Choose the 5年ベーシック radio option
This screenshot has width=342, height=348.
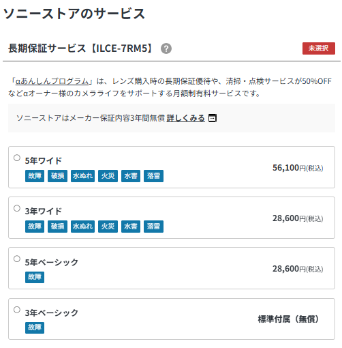click(x=17, y=259)
